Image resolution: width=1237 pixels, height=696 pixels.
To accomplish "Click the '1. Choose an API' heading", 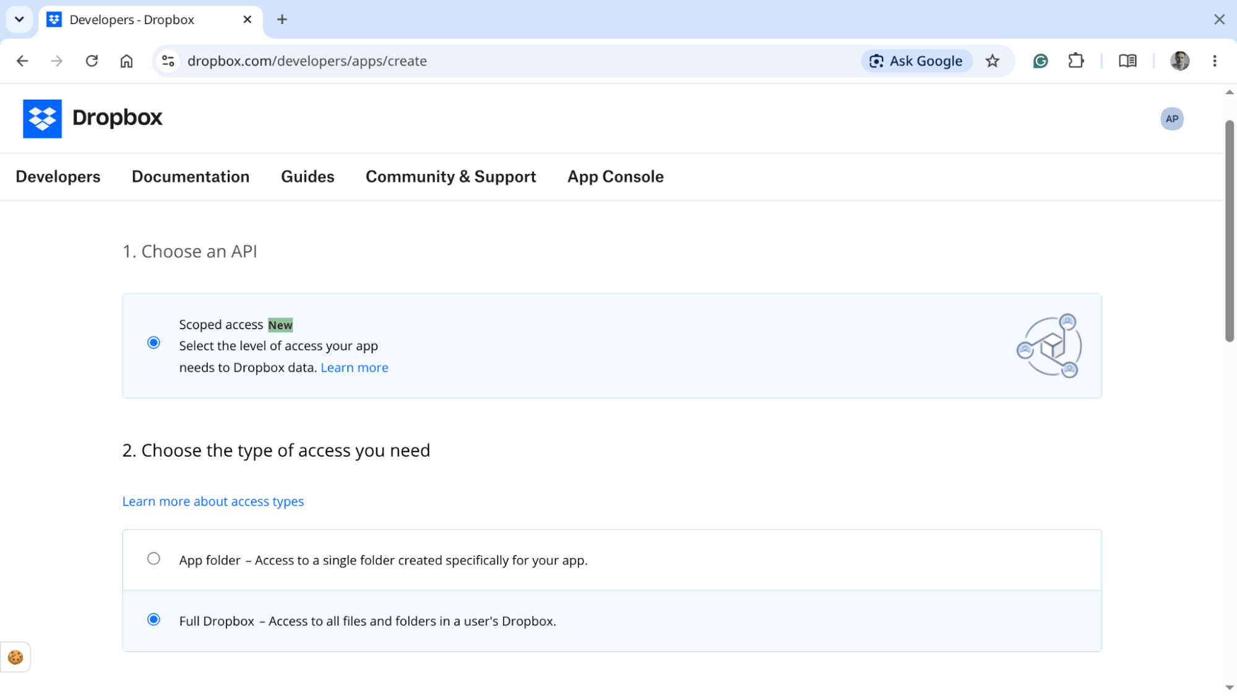I will (x=189, y=251).
